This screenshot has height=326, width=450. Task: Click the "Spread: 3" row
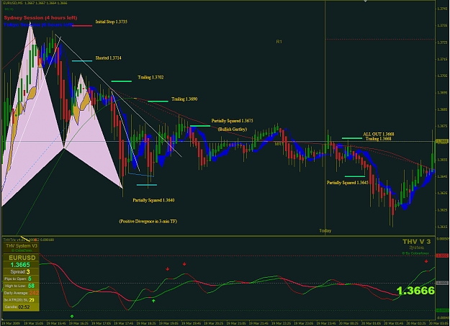pos(20,272)
